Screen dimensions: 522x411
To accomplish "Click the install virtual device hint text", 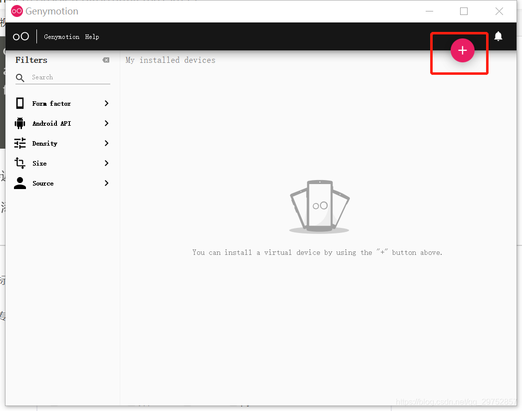I will point(317,252).
